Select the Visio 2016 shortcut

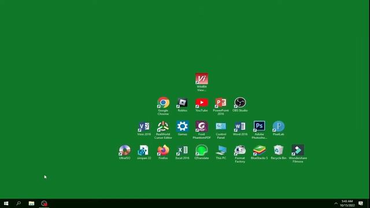[144, 128]
